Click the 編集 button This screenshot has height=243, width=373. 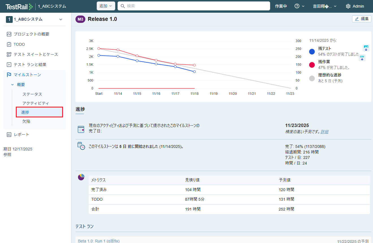[x=362, y=19]
